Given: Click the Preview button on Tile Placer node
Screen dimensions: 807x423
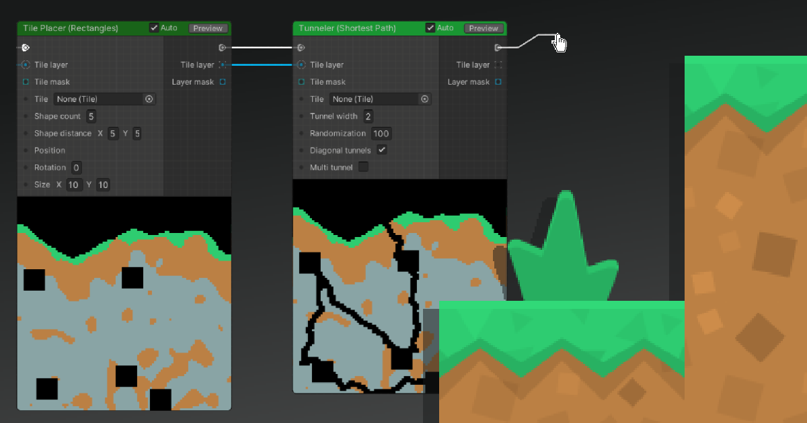Looking at the screenshot, I should tap(208, 28).
